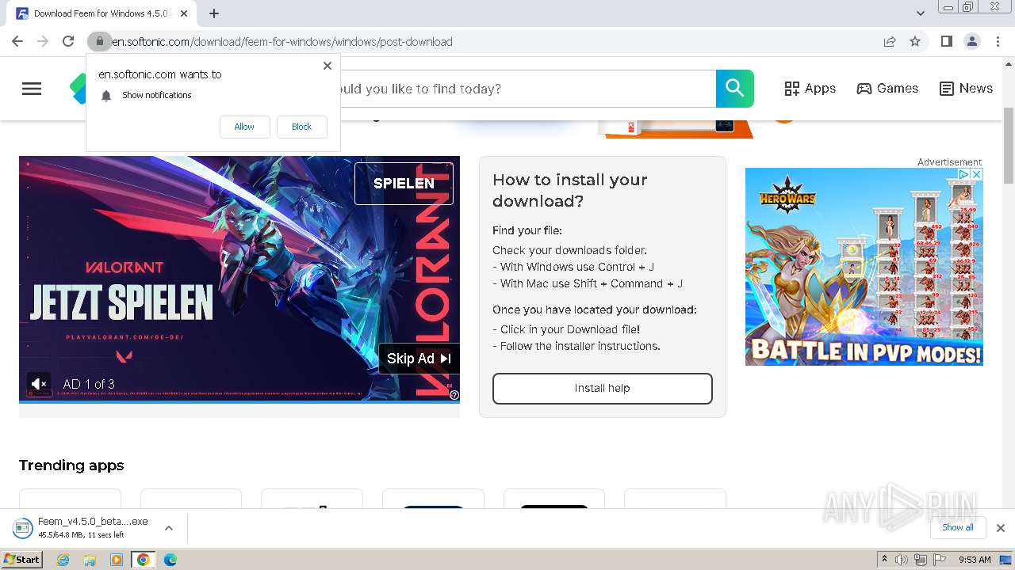Click the magnifier search button
1015x570 pixels.
coord(735,89)
